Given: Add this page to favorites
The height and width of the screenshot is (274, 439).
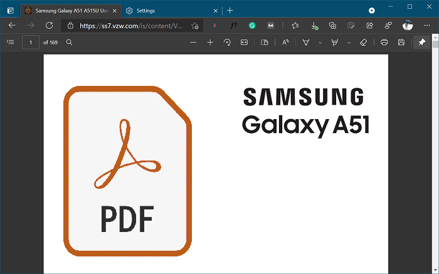Looking at the screenshot, I should point(195,26).
